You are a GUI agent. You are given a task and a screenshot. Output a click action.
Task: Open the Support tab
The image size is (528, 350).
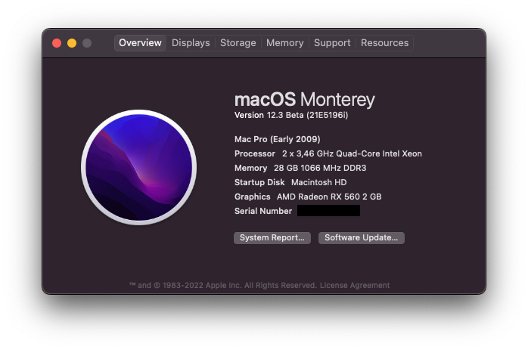point(332,43)
